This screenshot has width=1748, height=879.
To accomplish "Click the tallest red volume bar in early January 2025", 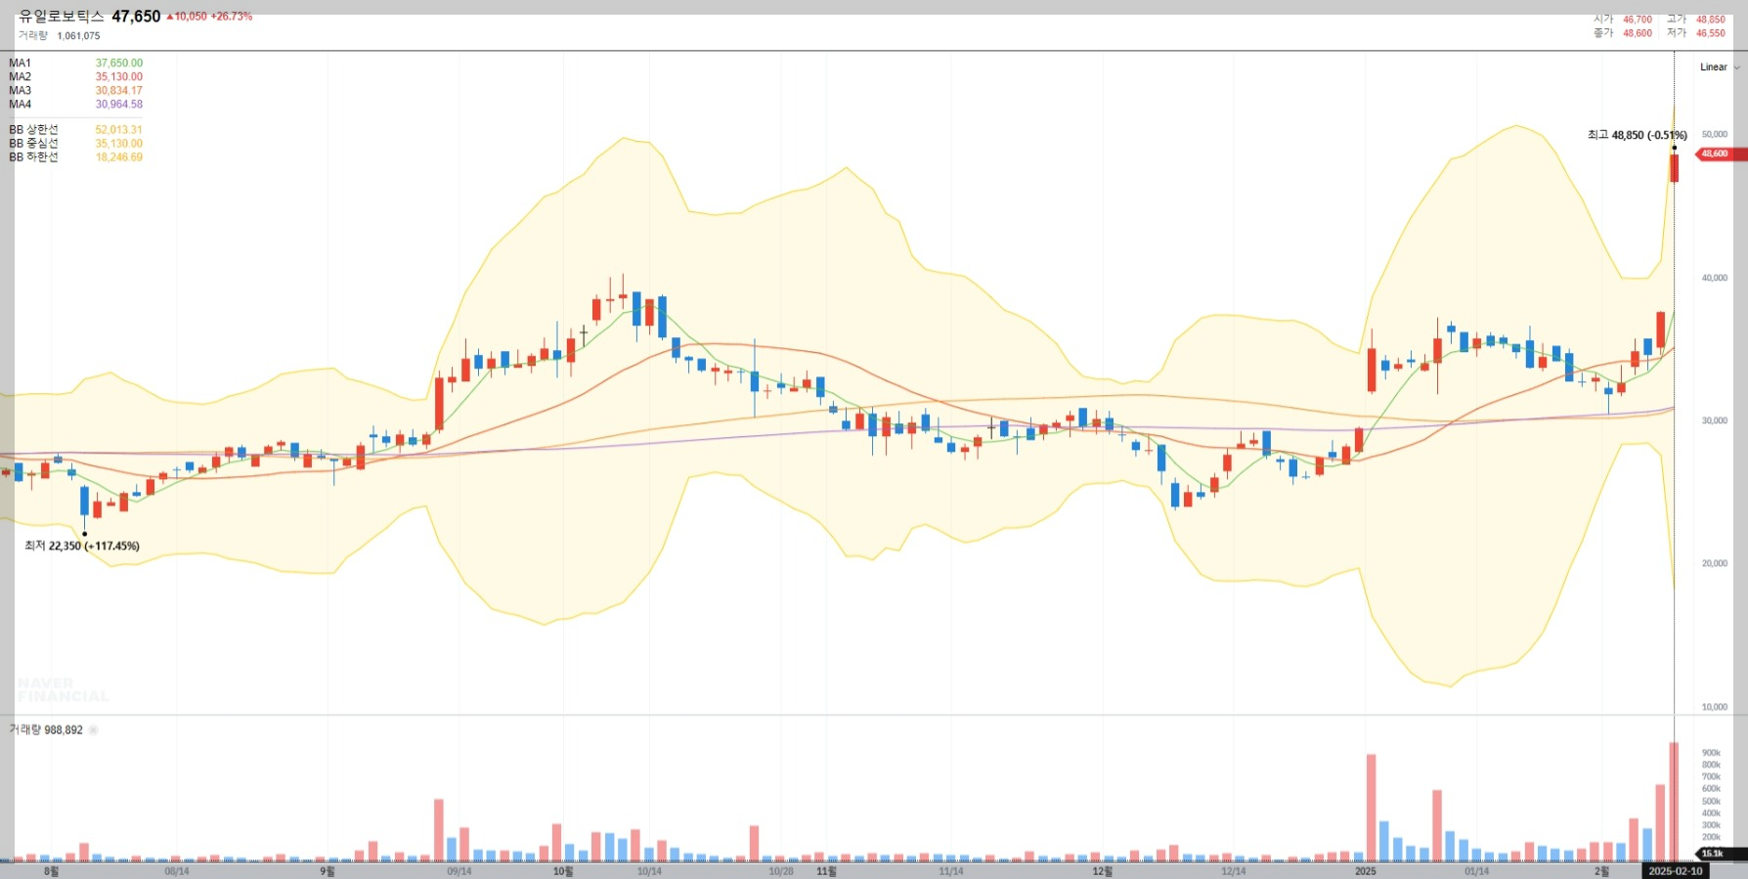I will (x=1372, y=808).
